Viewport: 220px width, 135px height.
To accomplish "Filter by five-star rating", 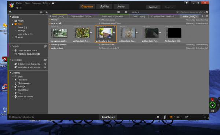I will tap(135, 12).
